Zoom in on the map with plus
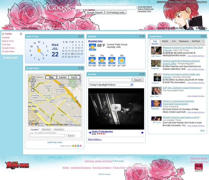The width and height of the screenshot is (209, 180). point(33,87)
